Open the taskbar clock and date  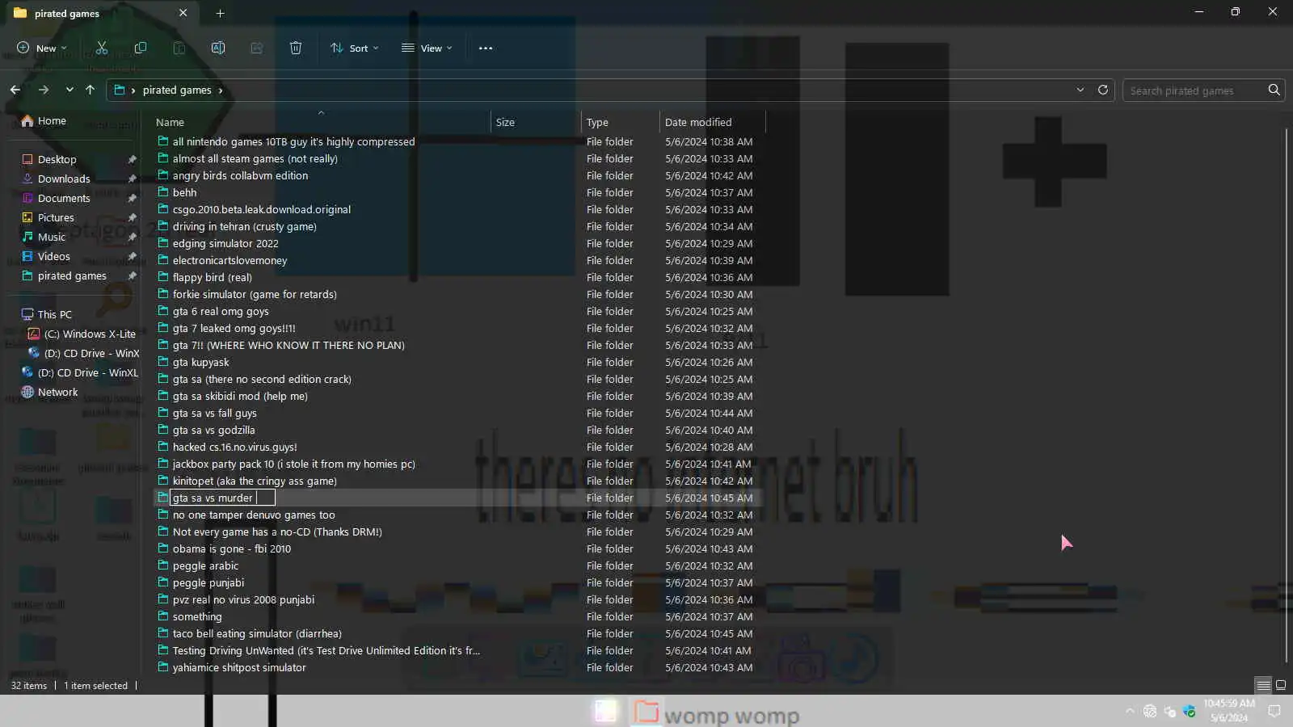coord(1228,711)
